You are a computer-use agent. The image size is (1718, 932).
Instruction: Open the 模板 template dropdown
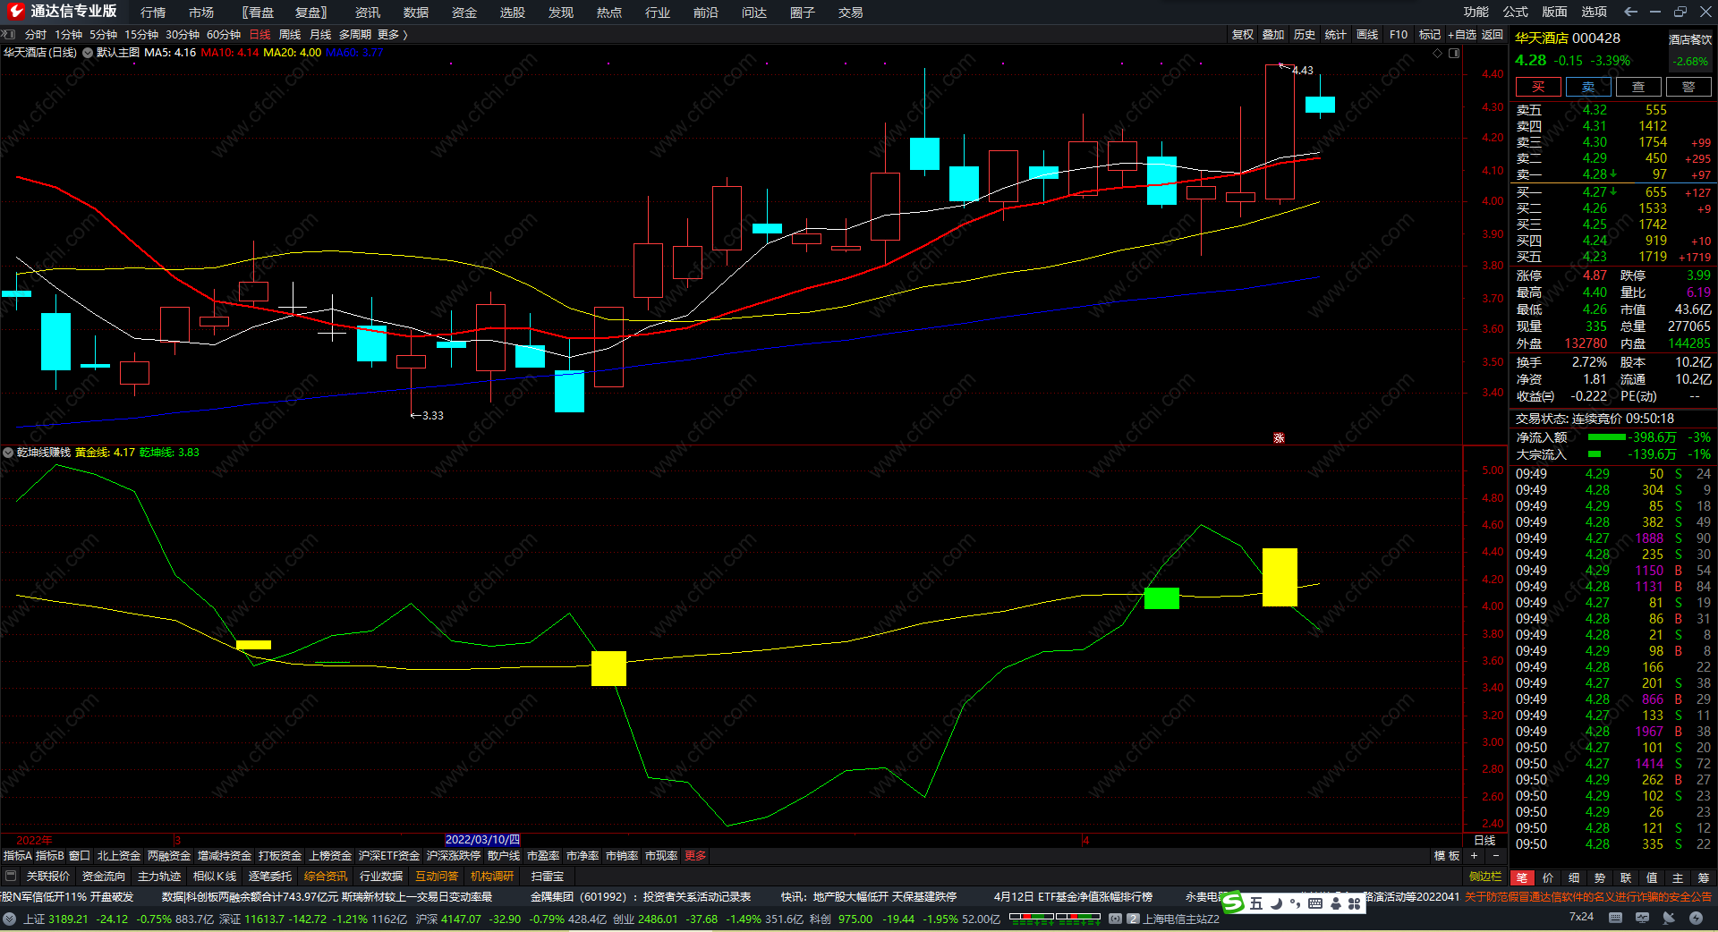click(1447, 856)
